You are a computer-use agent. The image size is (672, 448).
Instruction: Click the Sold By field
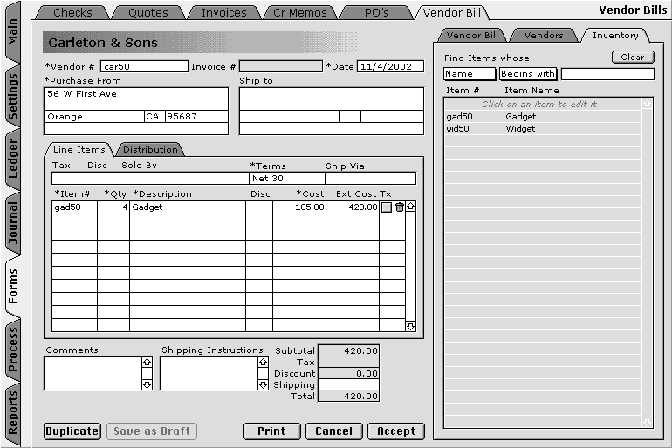[184, 179]
